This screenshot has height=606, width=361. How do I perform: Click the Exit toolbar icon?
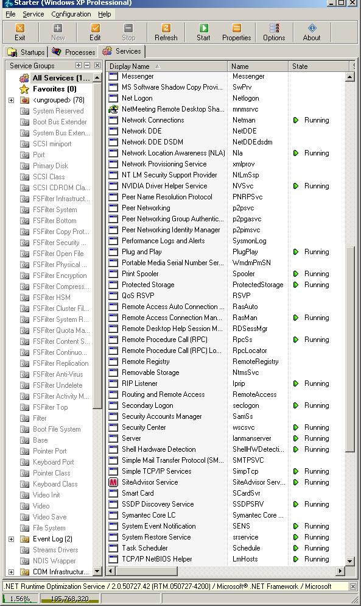click(20, 32)
